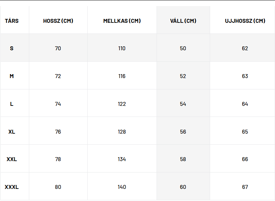Select the HOSSZ (CM) column header

click(x=58, y=21)
